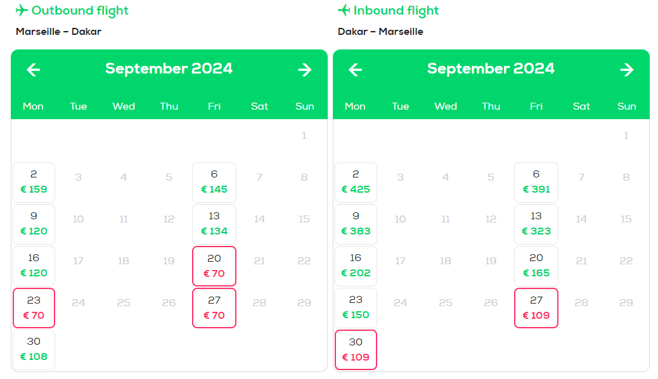Choose outbound September 27 for €70
This screenshot has width=658, height=379.
pos(214,308)
